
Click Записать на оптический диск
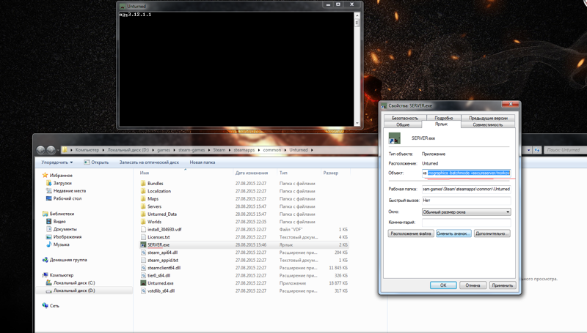click(x=149, y=162)
